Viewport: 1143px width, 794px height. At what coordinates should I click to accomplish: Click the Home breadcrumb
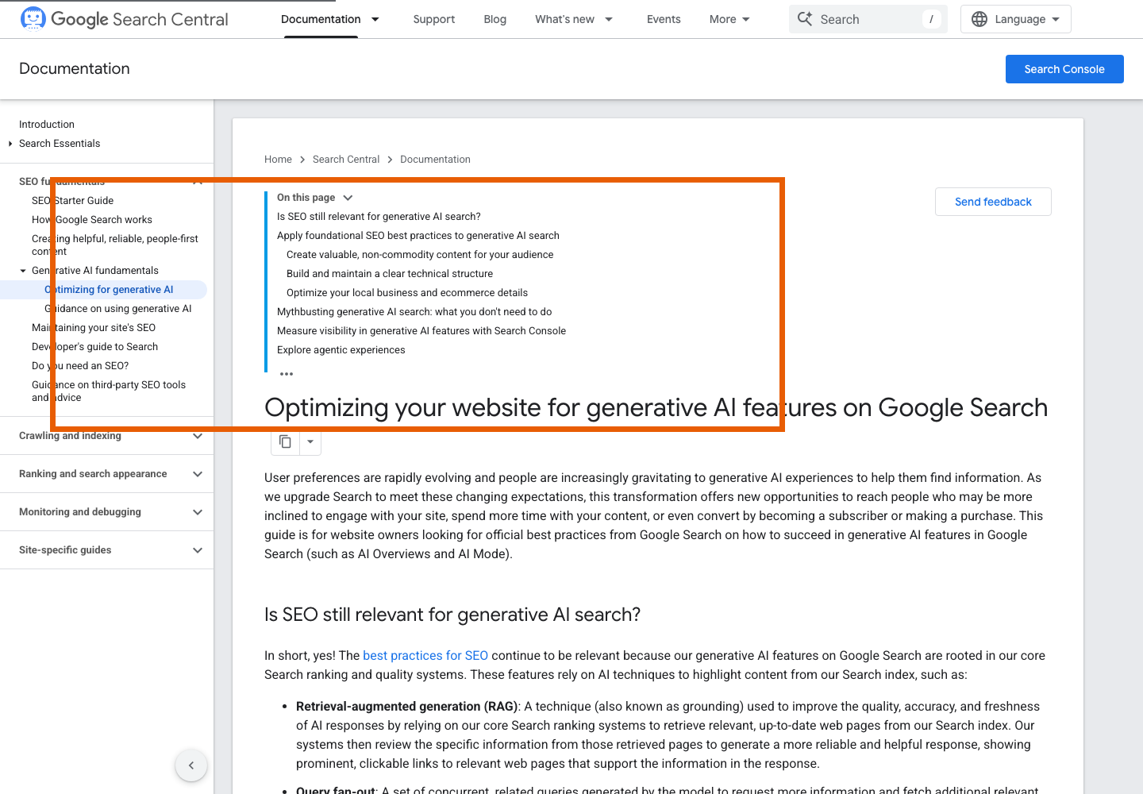point(278,160)
